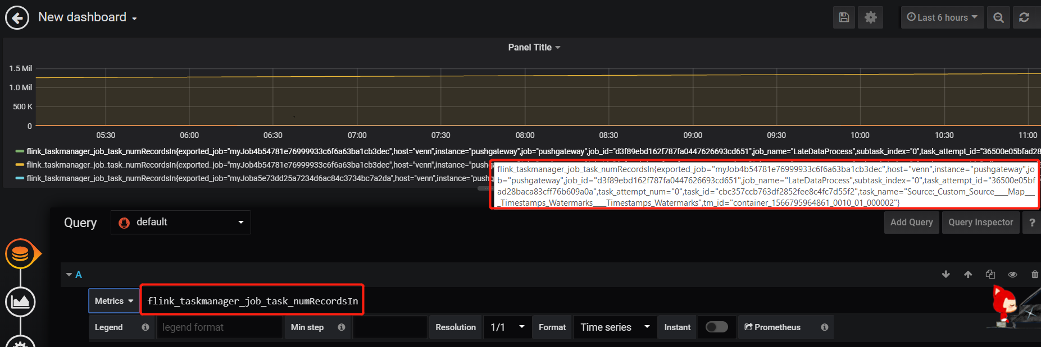
Task: Open the Format Time series dropdown
Action: 615,327
